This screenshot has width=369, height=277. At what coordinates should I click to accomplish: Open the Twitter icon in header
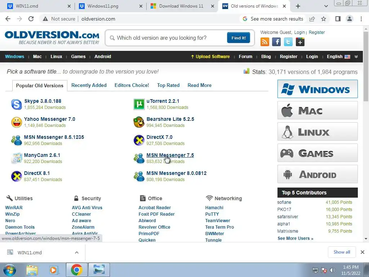coord(288,42)
